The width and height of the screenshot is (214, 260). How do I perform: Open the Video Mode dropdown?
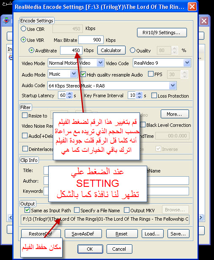(x=100, y=63)
